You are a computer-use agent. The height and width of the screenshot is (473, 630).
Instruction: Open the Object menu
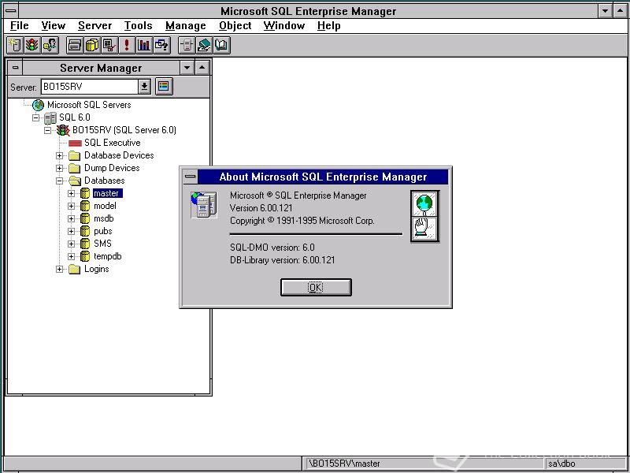[235, 26]
